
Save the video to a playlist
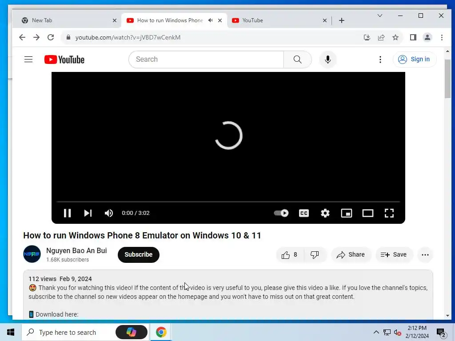point(394,254)
